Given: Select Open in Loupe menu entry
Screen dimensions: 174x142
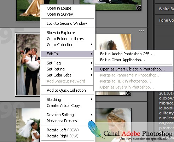Looking at the screenshot, I should pos(68,8).
